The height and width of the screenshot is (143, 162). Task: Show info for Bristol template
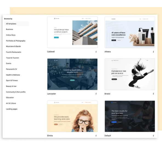[154, 94]
